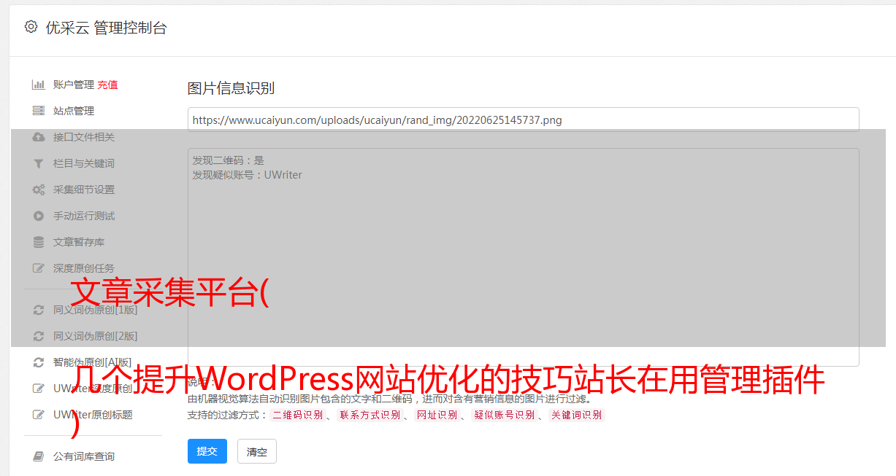The height and width of the screenshot is (476, 896).
Task: Click the refresh icon for 同义词伪原创[1版]
Action: (x=39, y=310)
